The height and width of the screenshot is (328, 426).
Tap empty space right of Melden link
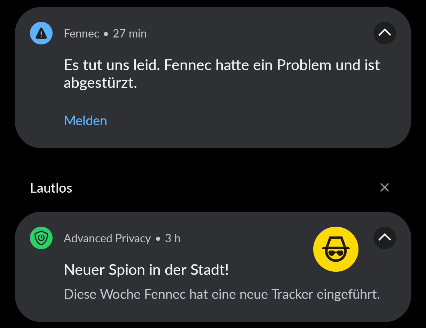tap(244, 120)
